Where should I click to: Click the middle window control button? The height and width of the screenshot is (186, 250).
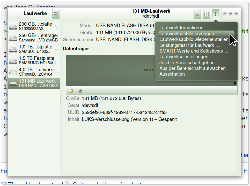(231, 14)
